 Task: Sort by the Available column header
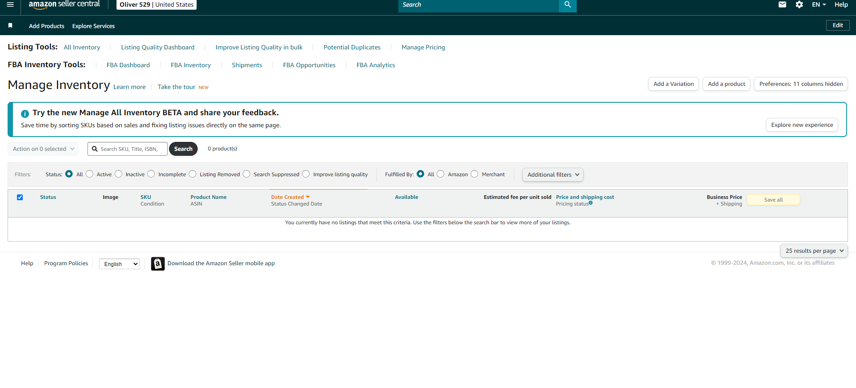[x=407, y=197]
